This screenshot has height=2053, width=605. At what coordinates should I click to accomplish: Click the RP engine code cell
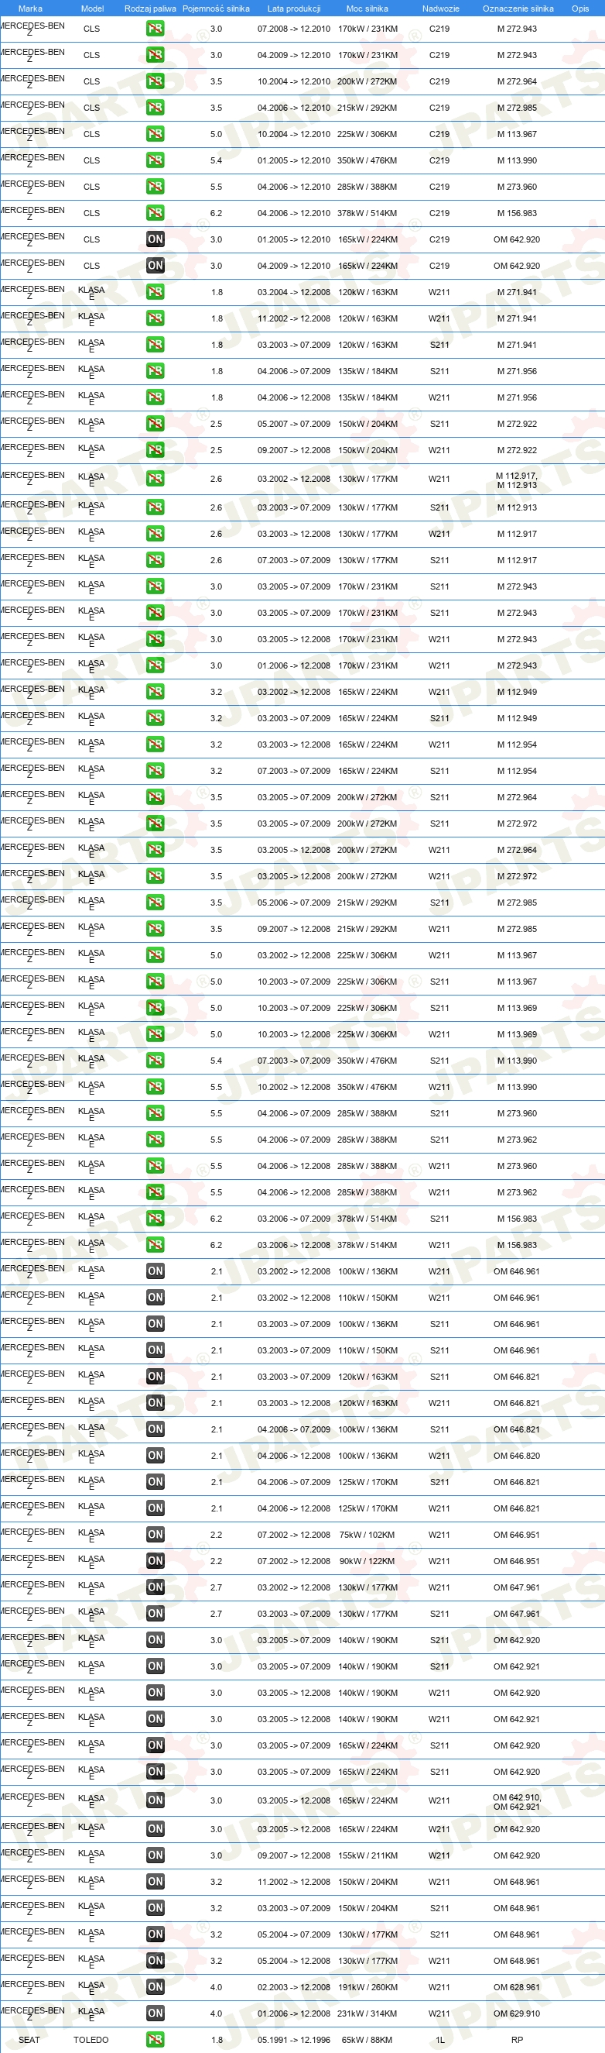(x=518, y=2040)
